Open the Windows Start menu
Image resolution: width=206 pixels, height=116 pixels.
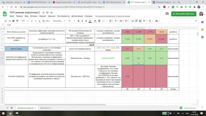pyautogui.click(x=3, y=113)
